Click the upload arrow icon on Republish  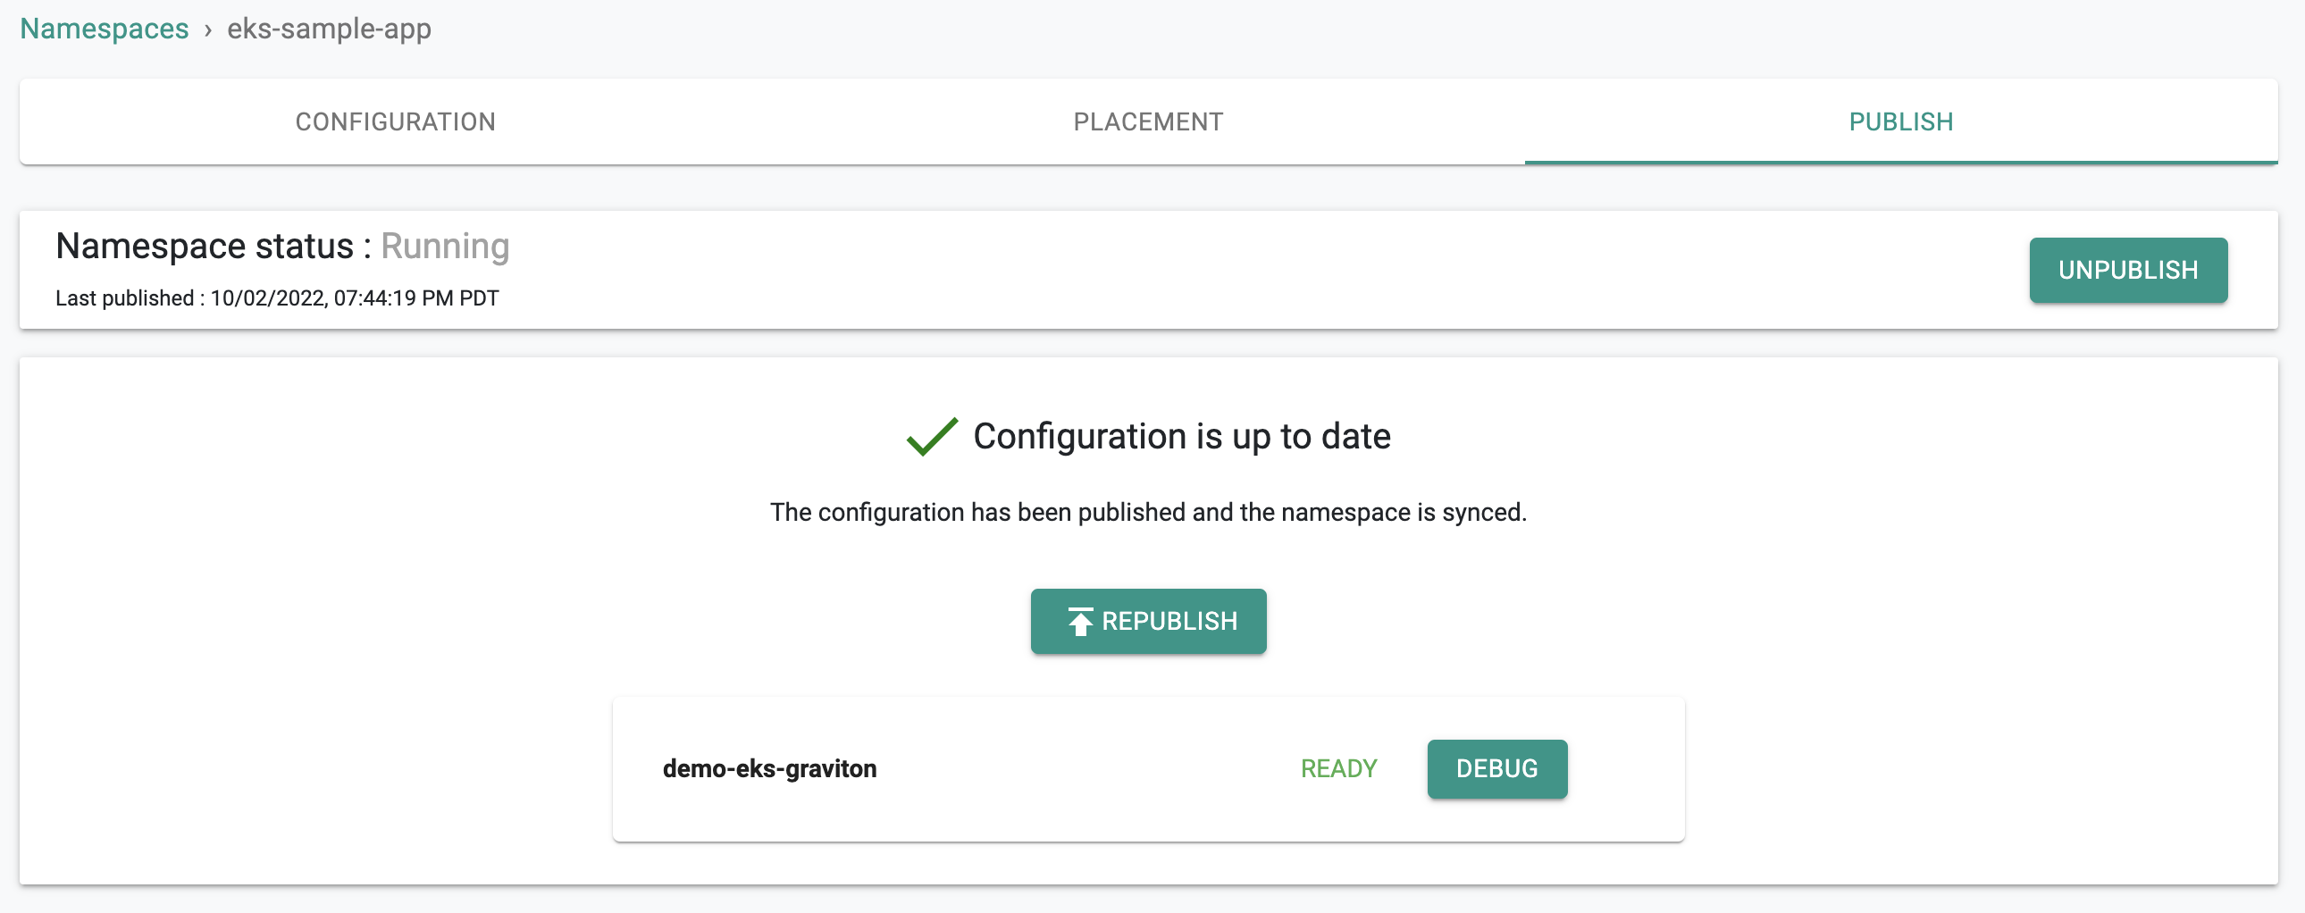click(1080, 621)
